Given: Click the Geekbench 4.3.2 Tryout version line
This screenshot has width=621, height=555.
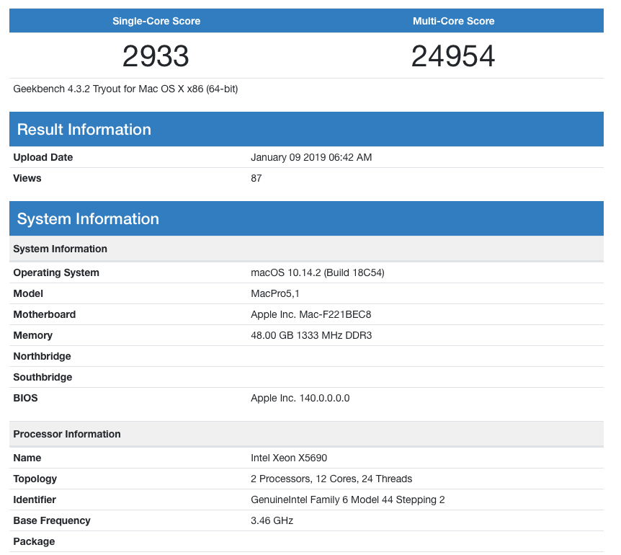Looking at the screenshot, I should [125, 89].
